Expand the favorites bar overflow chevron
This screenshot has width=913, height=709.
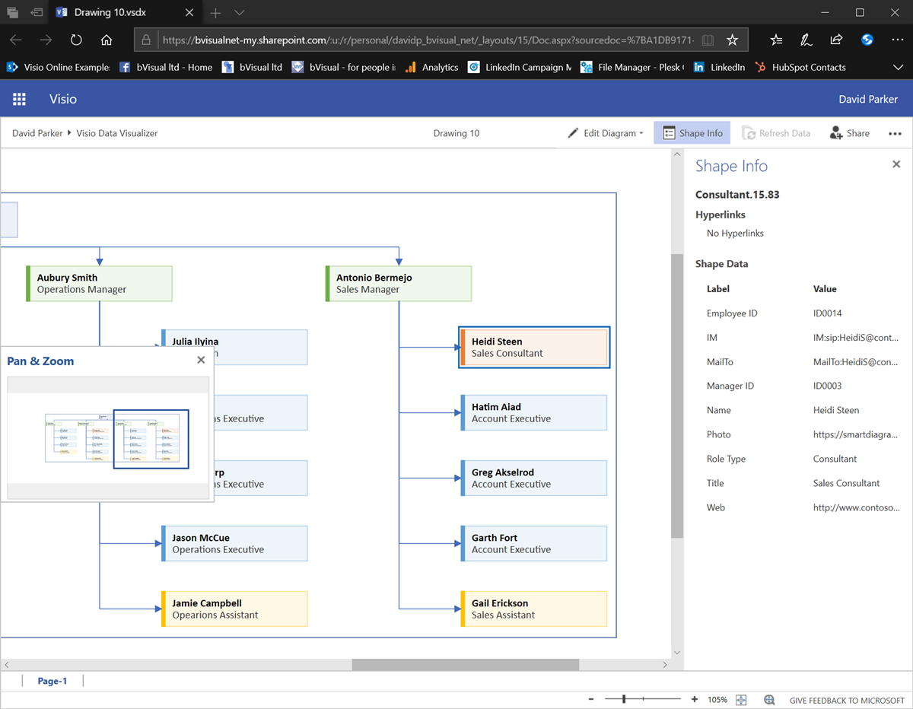coord(899,67)
